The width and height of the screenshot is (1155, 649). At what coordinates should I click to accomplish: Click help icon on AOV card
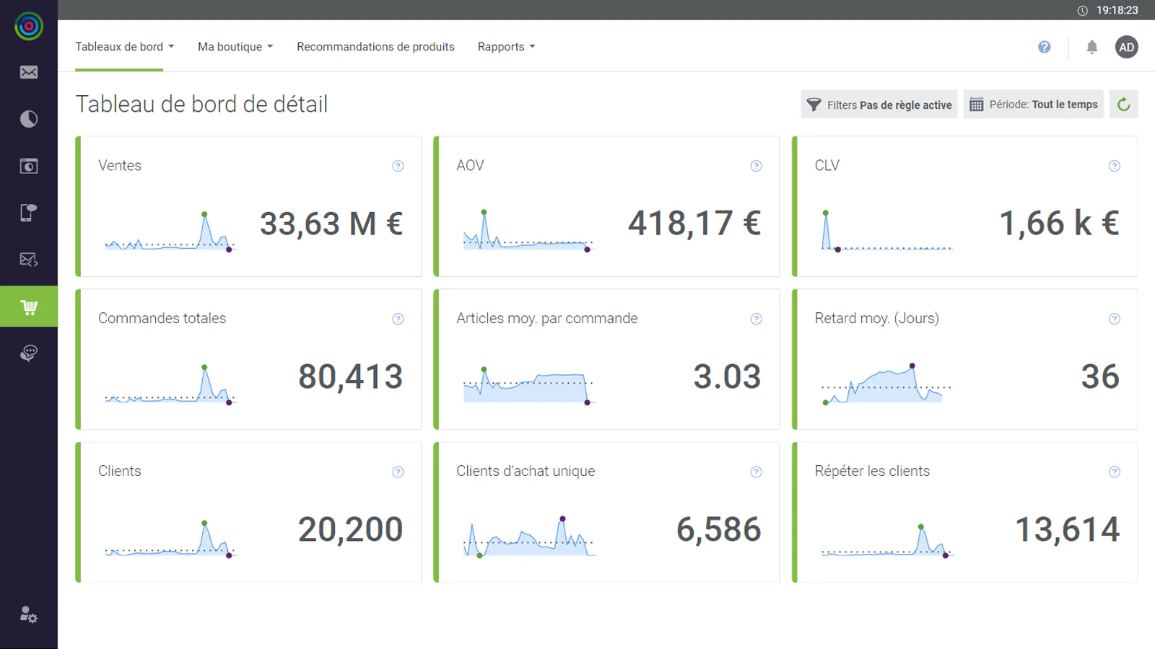click(x=756, y=166)
